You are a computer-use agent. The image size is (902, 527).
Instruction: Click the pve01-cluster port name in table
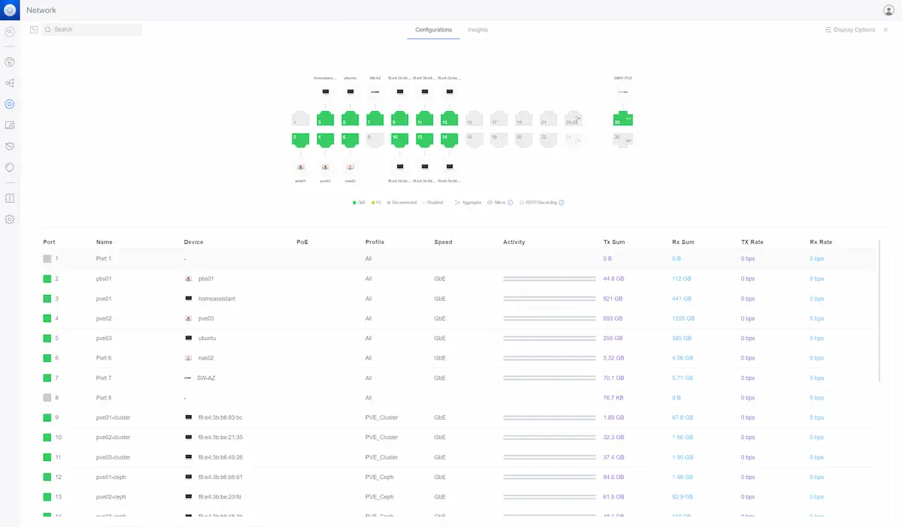(x=114, y=417)
